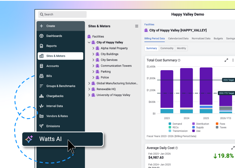
Task: Click the Renewable HQ building icon
Action: (x=93, y=89)
